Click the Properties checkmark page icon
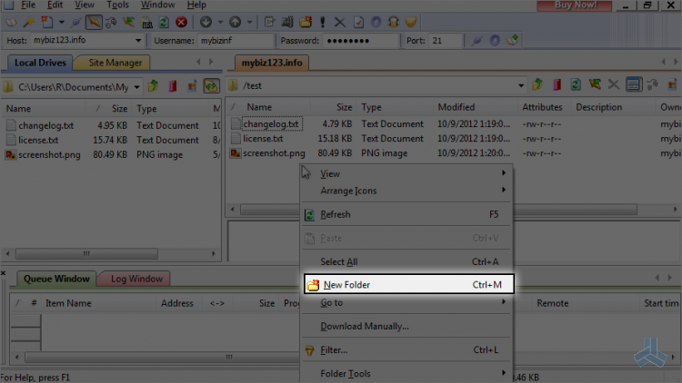This screenshot has height=383, width=682. click(x=358, y=22)
